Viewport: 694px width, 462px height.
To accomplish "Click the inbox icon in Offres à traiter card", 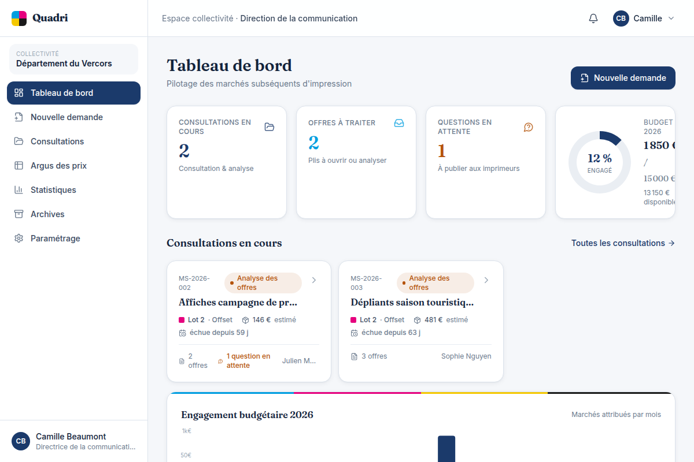I will [x=399, y=123].
